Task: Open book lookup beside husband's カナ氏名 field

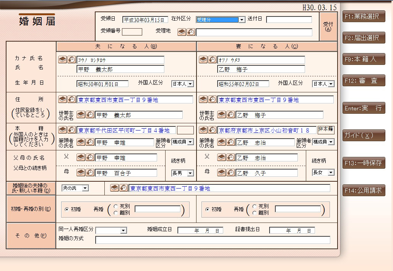Action: (62, 60)
